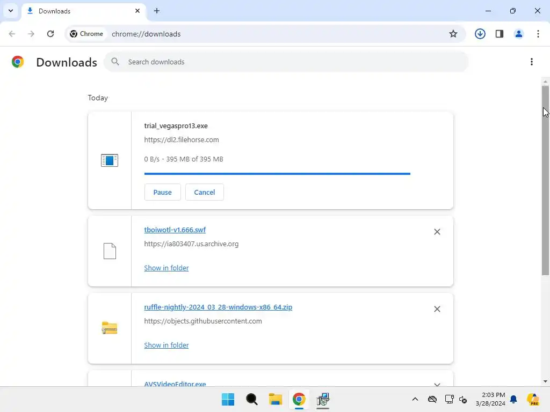The image size is (550, 412).
Task: Open the tboiwotl-v1.666.swf file link
Action: coord(175,230)
